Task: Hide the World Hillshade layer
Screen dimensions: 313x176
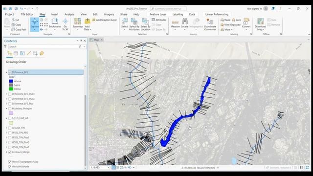Action: (10, 167)
